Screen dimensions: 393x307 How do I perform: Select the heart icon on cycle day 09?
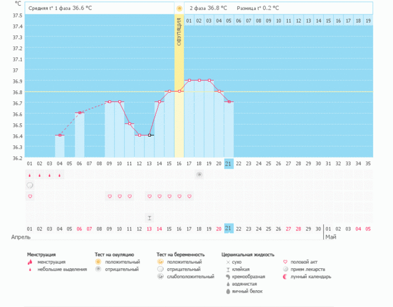click(x=110, y=196)
